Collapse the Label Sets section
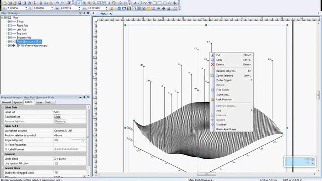Viewport: 322px width, 181px height. [2, 107]
